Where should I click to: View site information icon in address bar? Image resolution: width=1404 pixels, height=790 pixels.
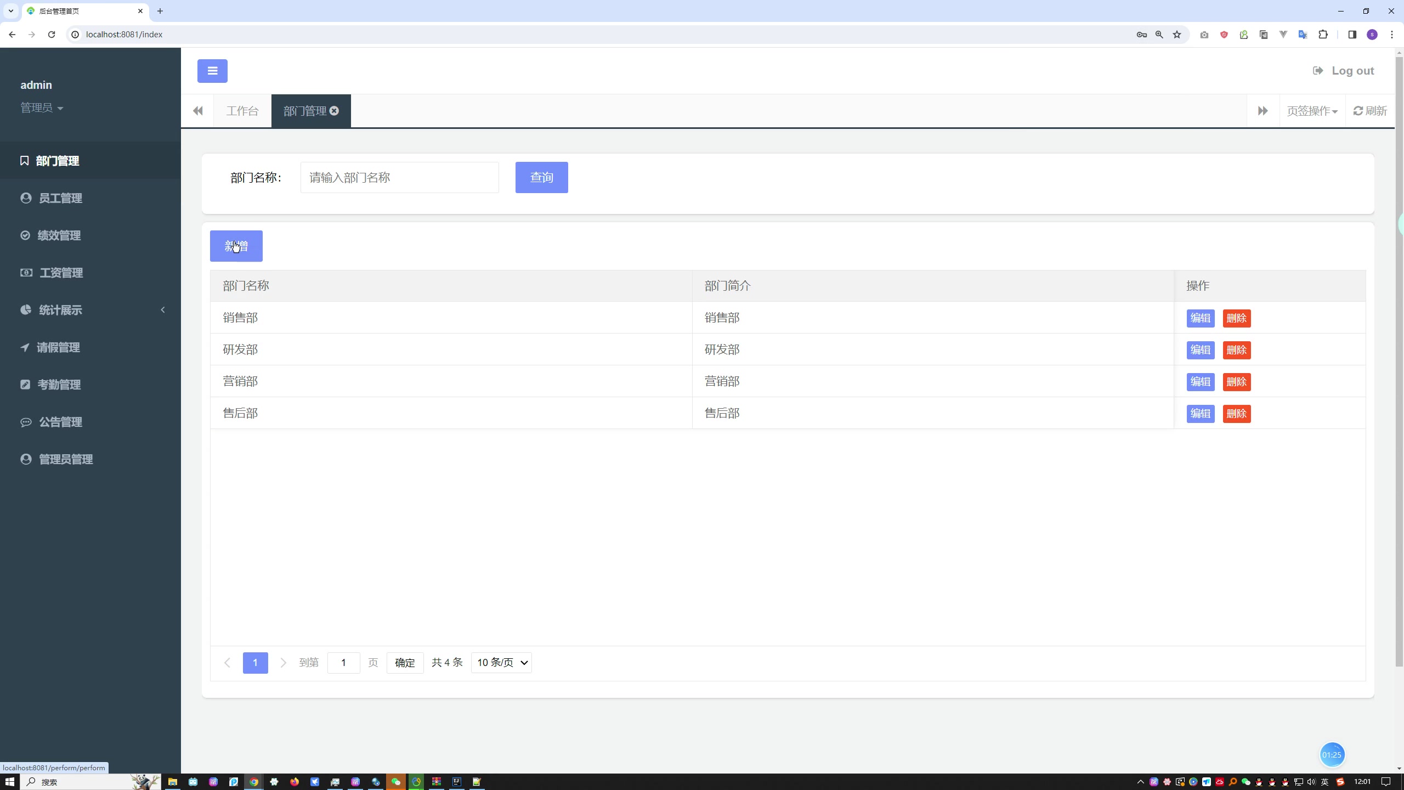click(75, 35)
